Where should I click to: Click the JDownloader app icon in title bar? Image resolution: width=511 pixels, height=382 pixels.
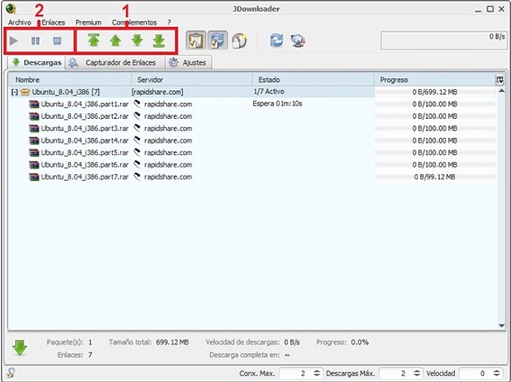(x=10, y=9)
